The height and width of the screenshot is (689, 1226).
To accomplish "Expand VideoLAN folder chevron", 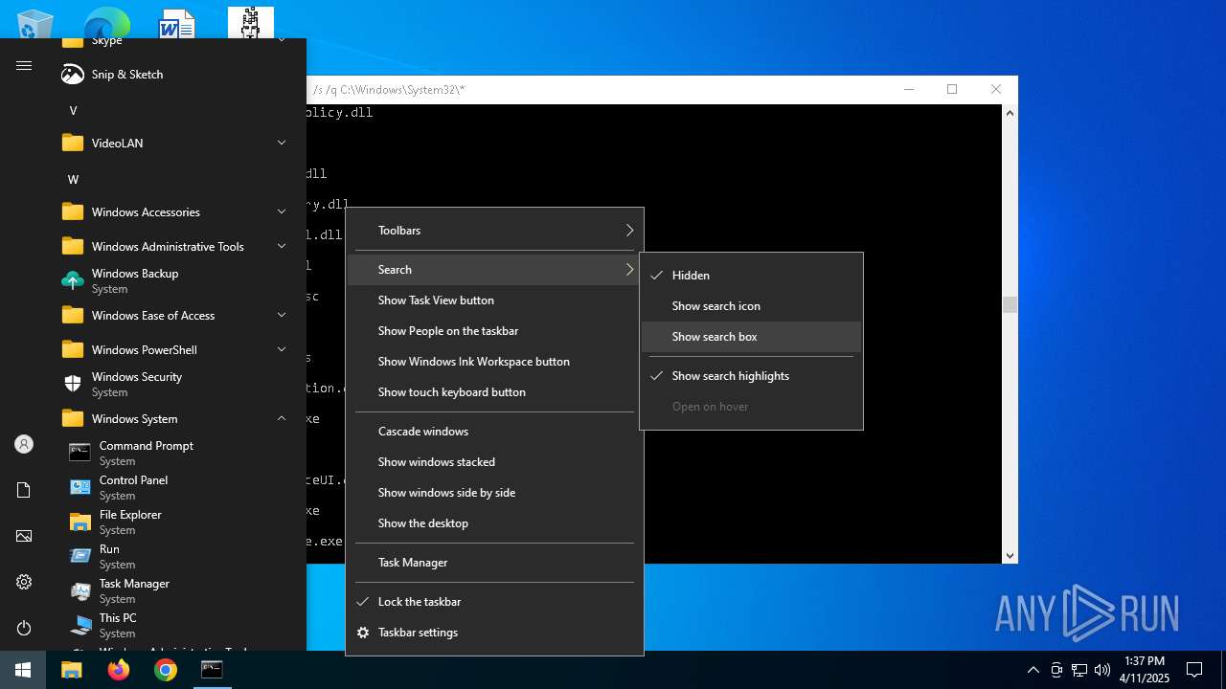I will coord(282,144).
